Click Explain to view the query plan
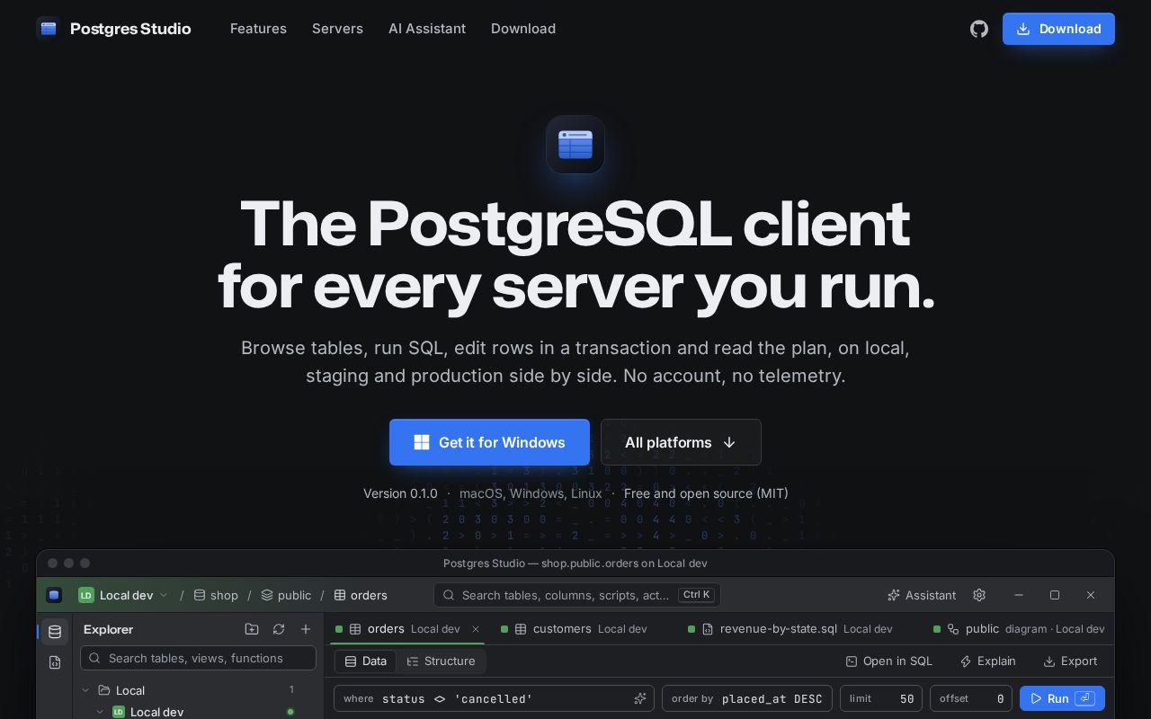 (x=987, y=661)
